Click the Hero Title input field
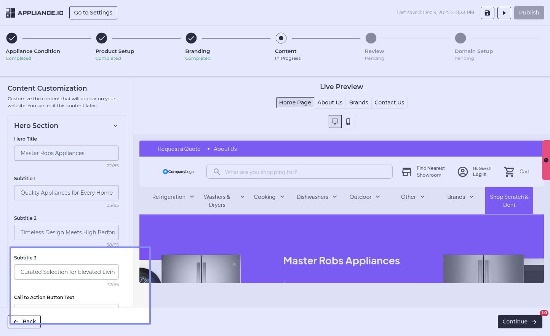This screenshot has width=550, height=336. pos(66,153)
